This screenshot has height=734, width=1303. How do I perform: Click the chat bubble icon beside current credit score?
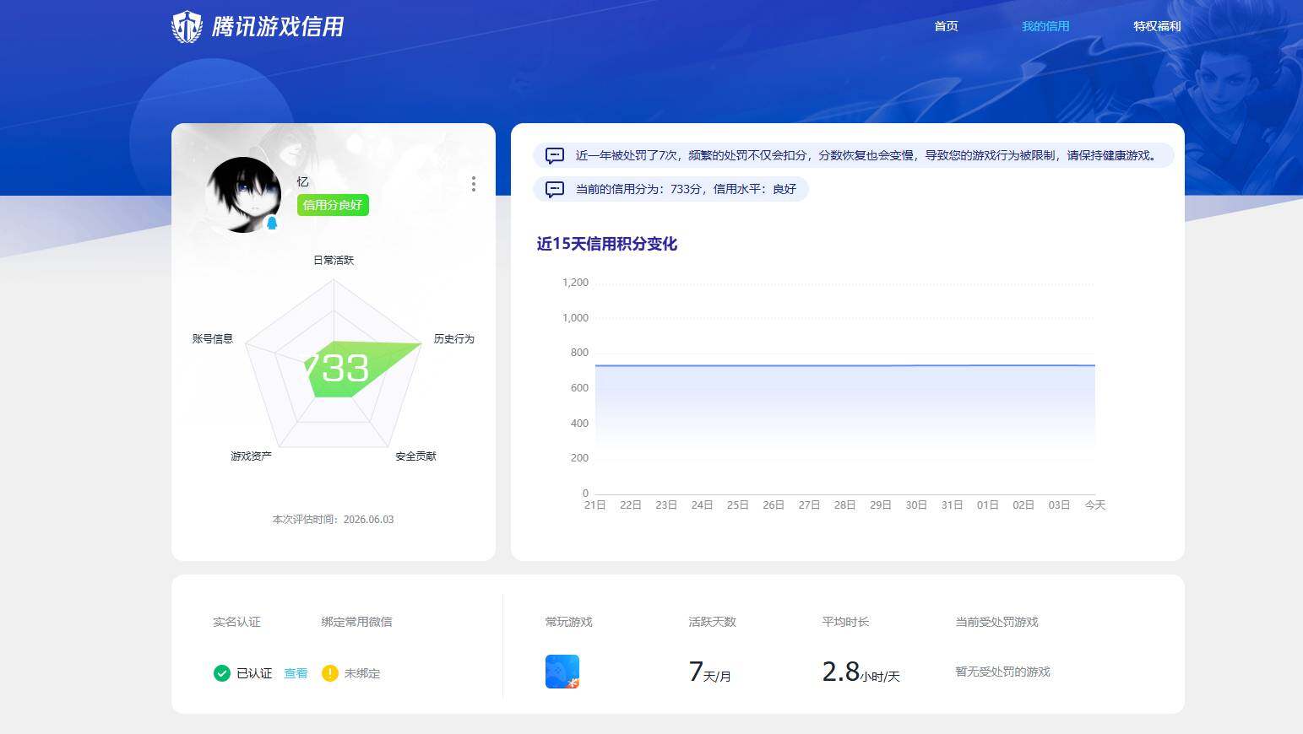click(555, 189)
